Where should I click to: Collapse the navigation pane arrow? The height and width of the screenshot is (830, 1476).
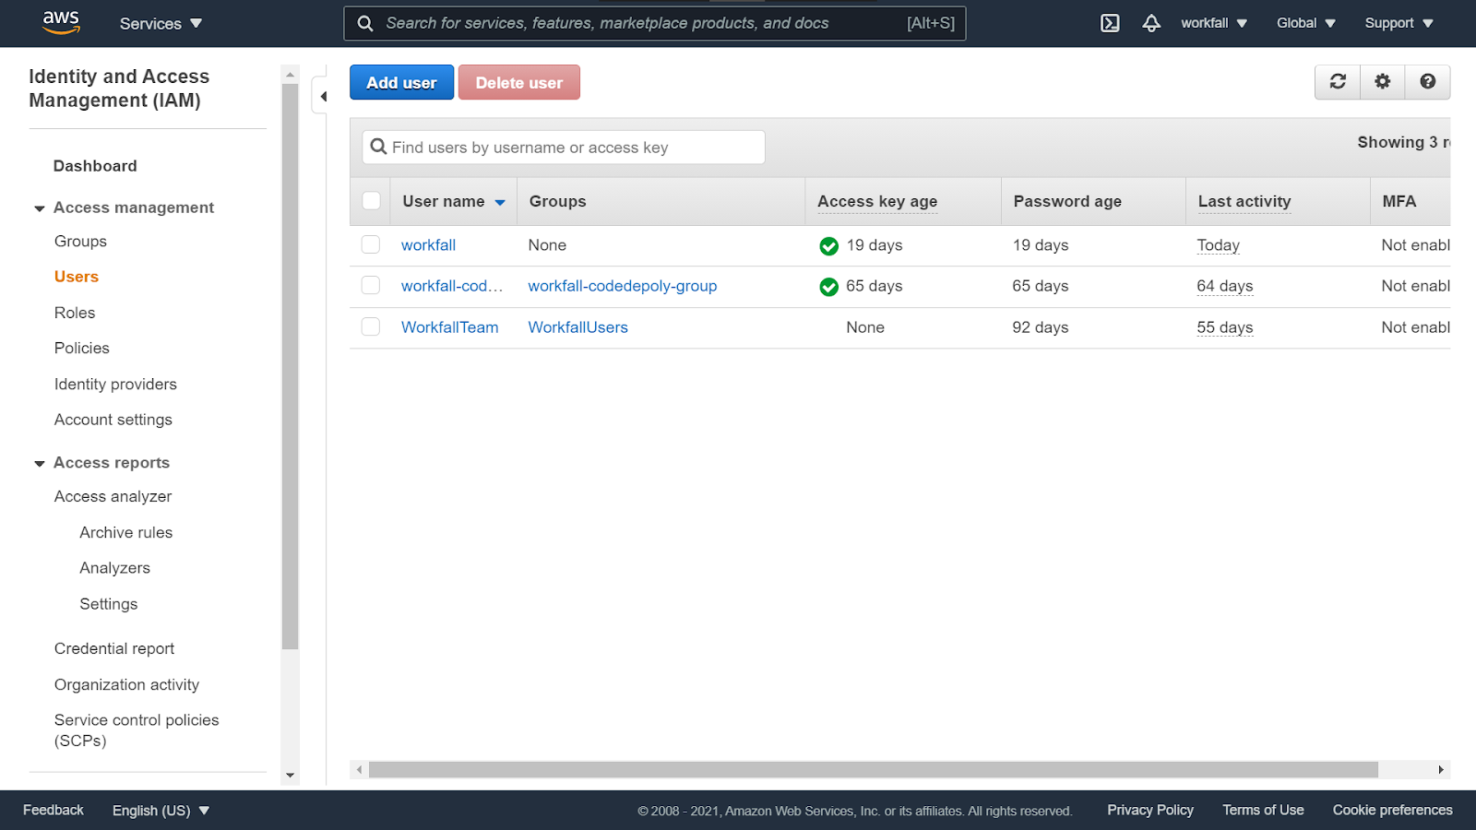point(324,96)
